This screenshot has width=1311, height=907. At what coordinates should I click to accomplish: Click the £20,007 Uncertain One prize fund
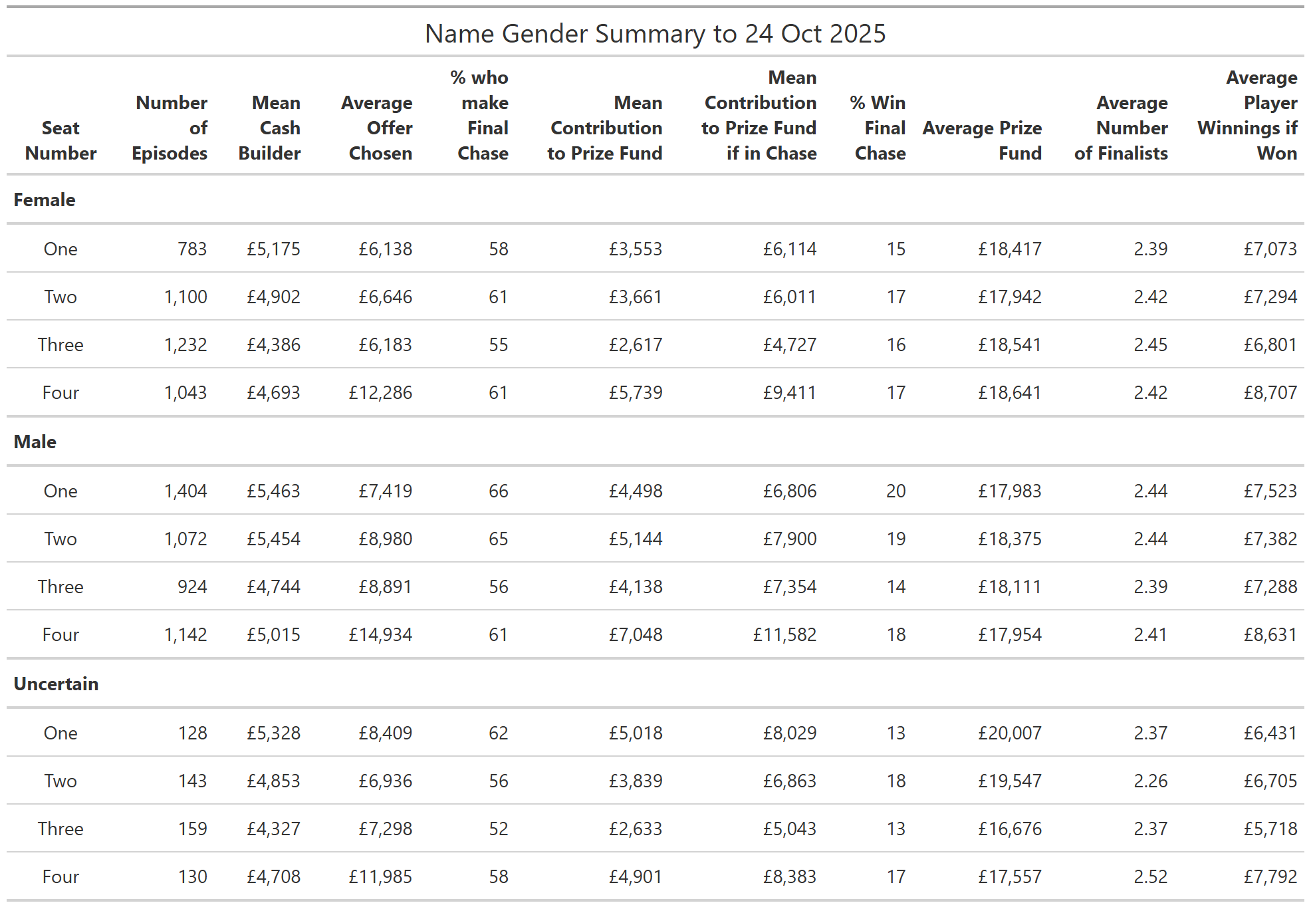tap(1009, 733)
